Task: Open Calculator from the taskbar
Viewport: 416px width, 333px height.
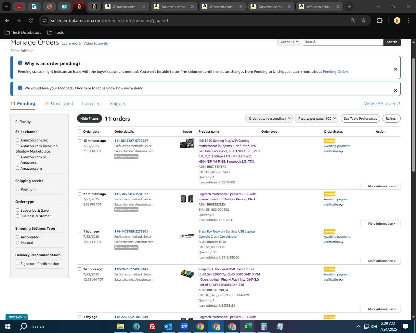Action: (264, 326)
